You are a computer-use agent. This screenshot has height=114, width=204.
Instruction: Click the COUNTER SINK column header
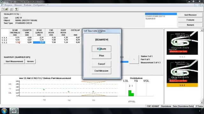pos(27,32)
